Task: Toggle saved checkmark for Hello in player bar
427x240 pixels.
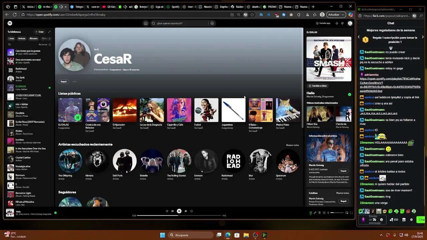Action: click(x=55, y=213)
